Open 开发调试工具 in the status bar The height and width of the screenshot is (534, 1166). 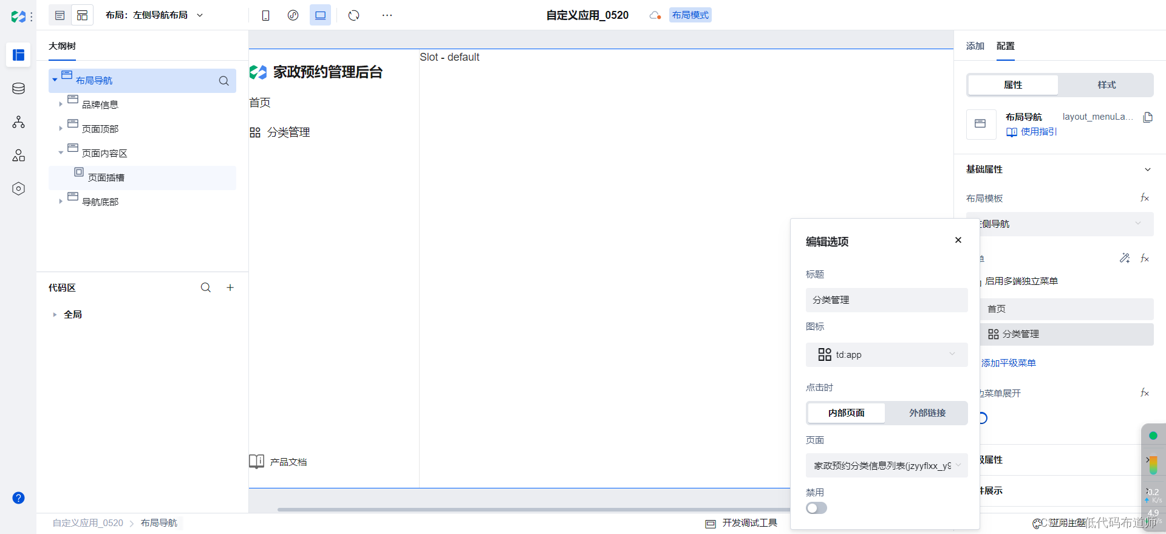[742, 523]
